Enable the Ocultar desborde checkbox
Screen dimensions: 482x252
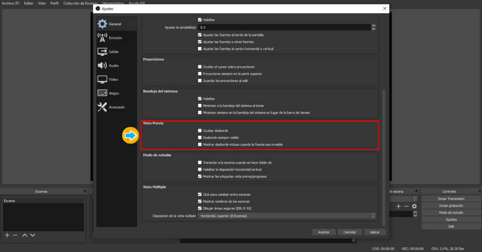200,130
